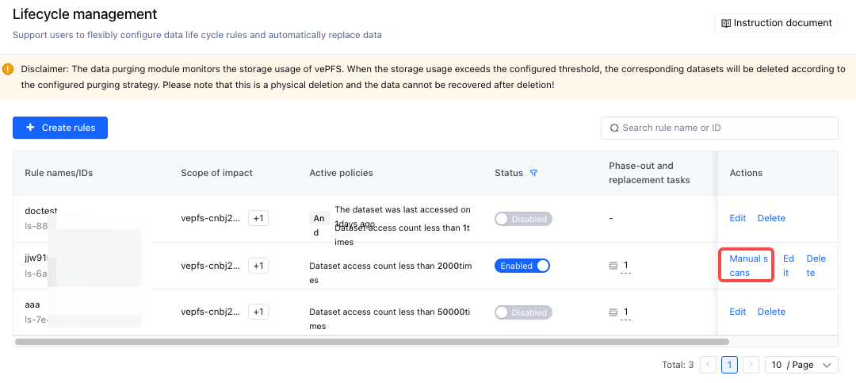The width and height of the screenshot is (856, 383).
Task: Click task count 1 in aaa row
Action: click(x=626, y=312)
